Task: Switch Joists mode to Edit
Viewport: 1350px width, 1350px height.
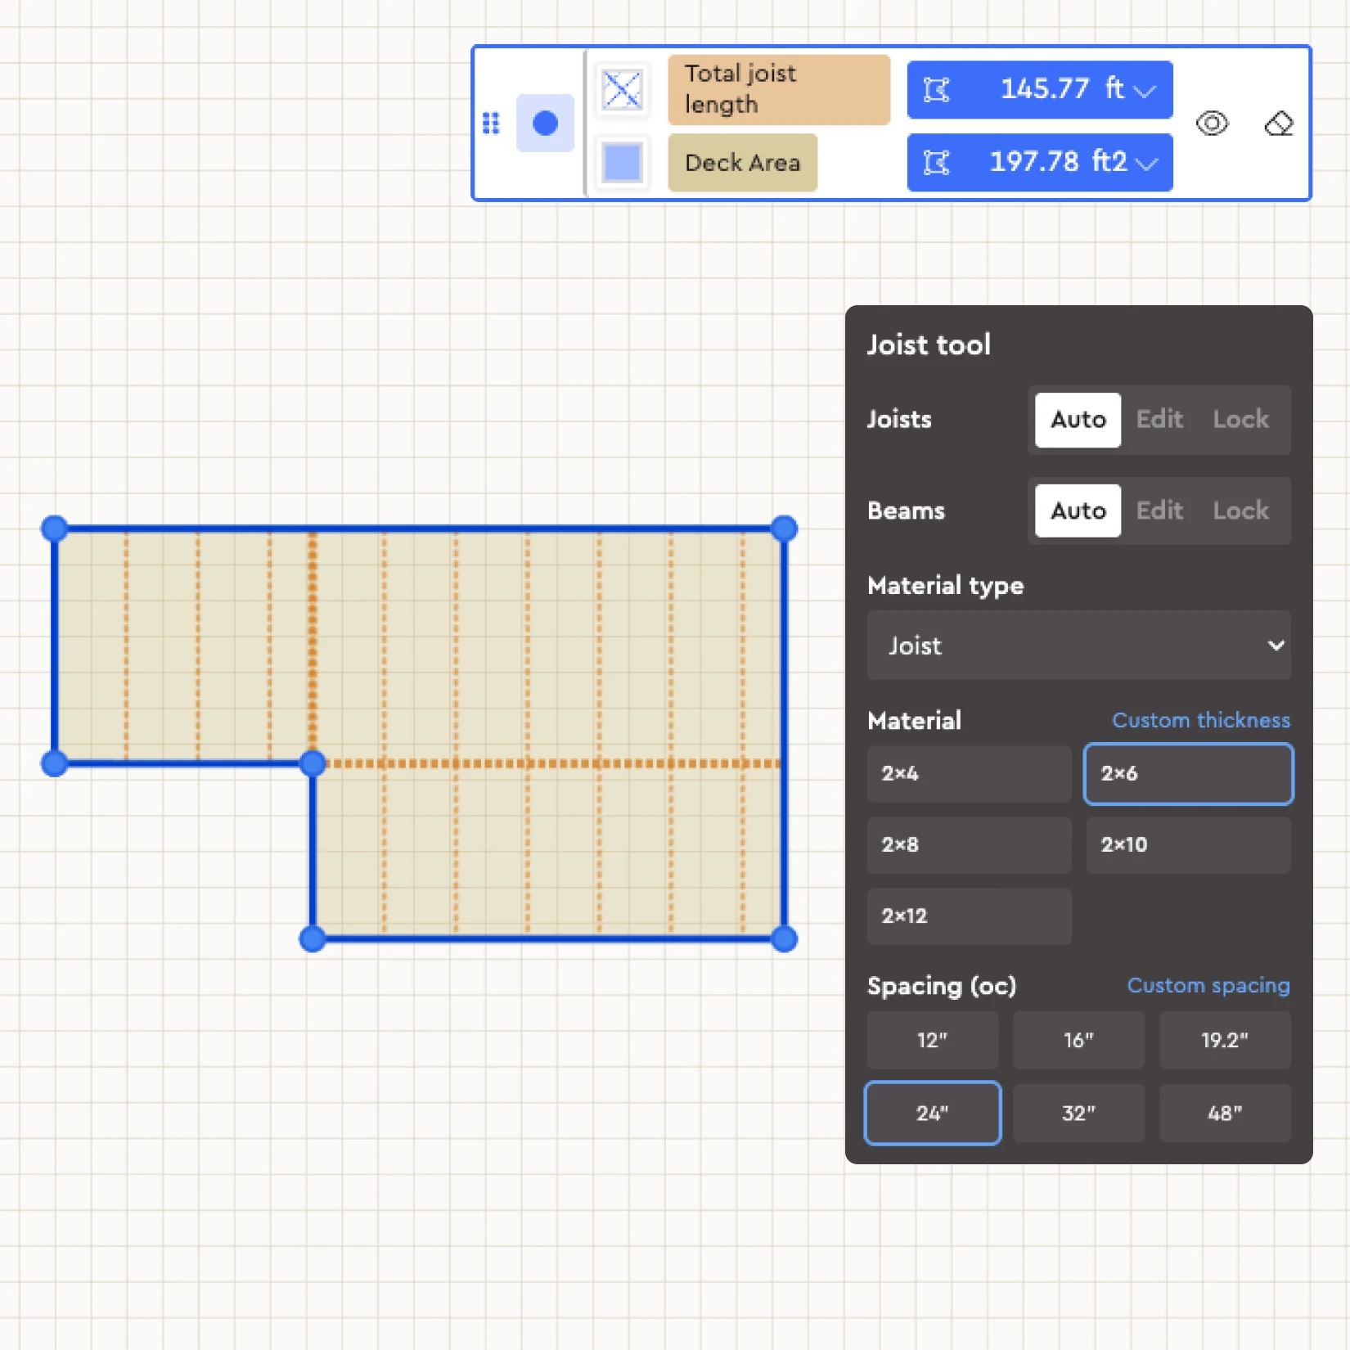Action: tap(1159, 420)
